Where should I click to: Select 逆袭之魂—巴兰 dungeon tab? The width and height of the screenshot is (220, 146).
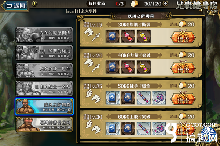coord(44,70)
